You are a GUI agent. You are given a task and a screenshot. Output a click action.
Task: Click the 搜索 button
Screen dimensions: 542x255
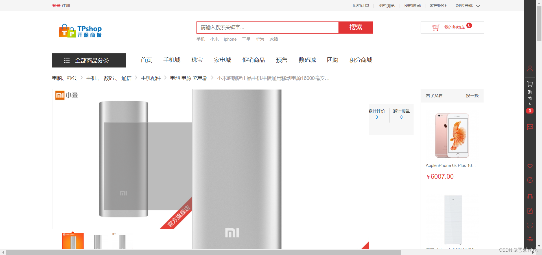point(356,27)
